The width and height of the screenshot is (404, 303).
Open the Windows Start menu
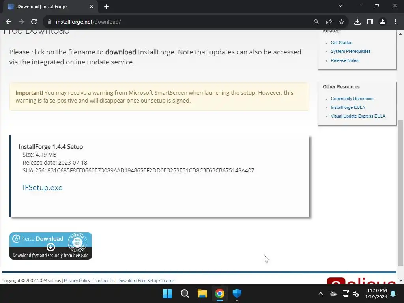167,294
